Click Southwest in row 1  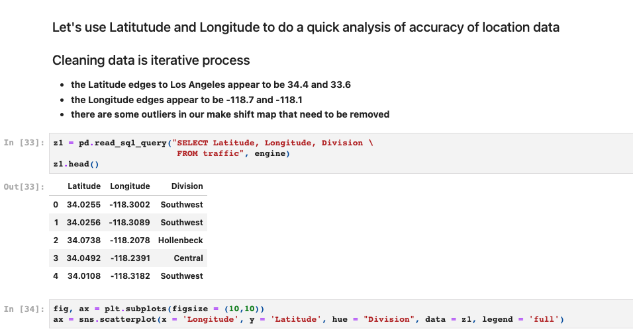pos(181,222)
